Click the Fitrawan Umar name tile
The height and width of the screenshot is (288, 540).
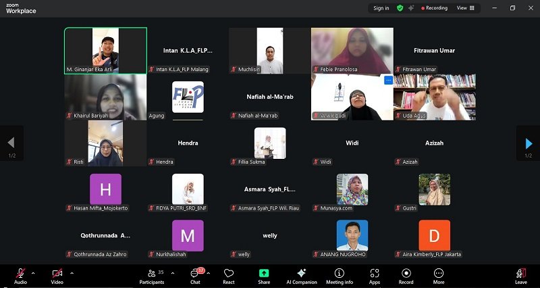[x=434, y=50]
